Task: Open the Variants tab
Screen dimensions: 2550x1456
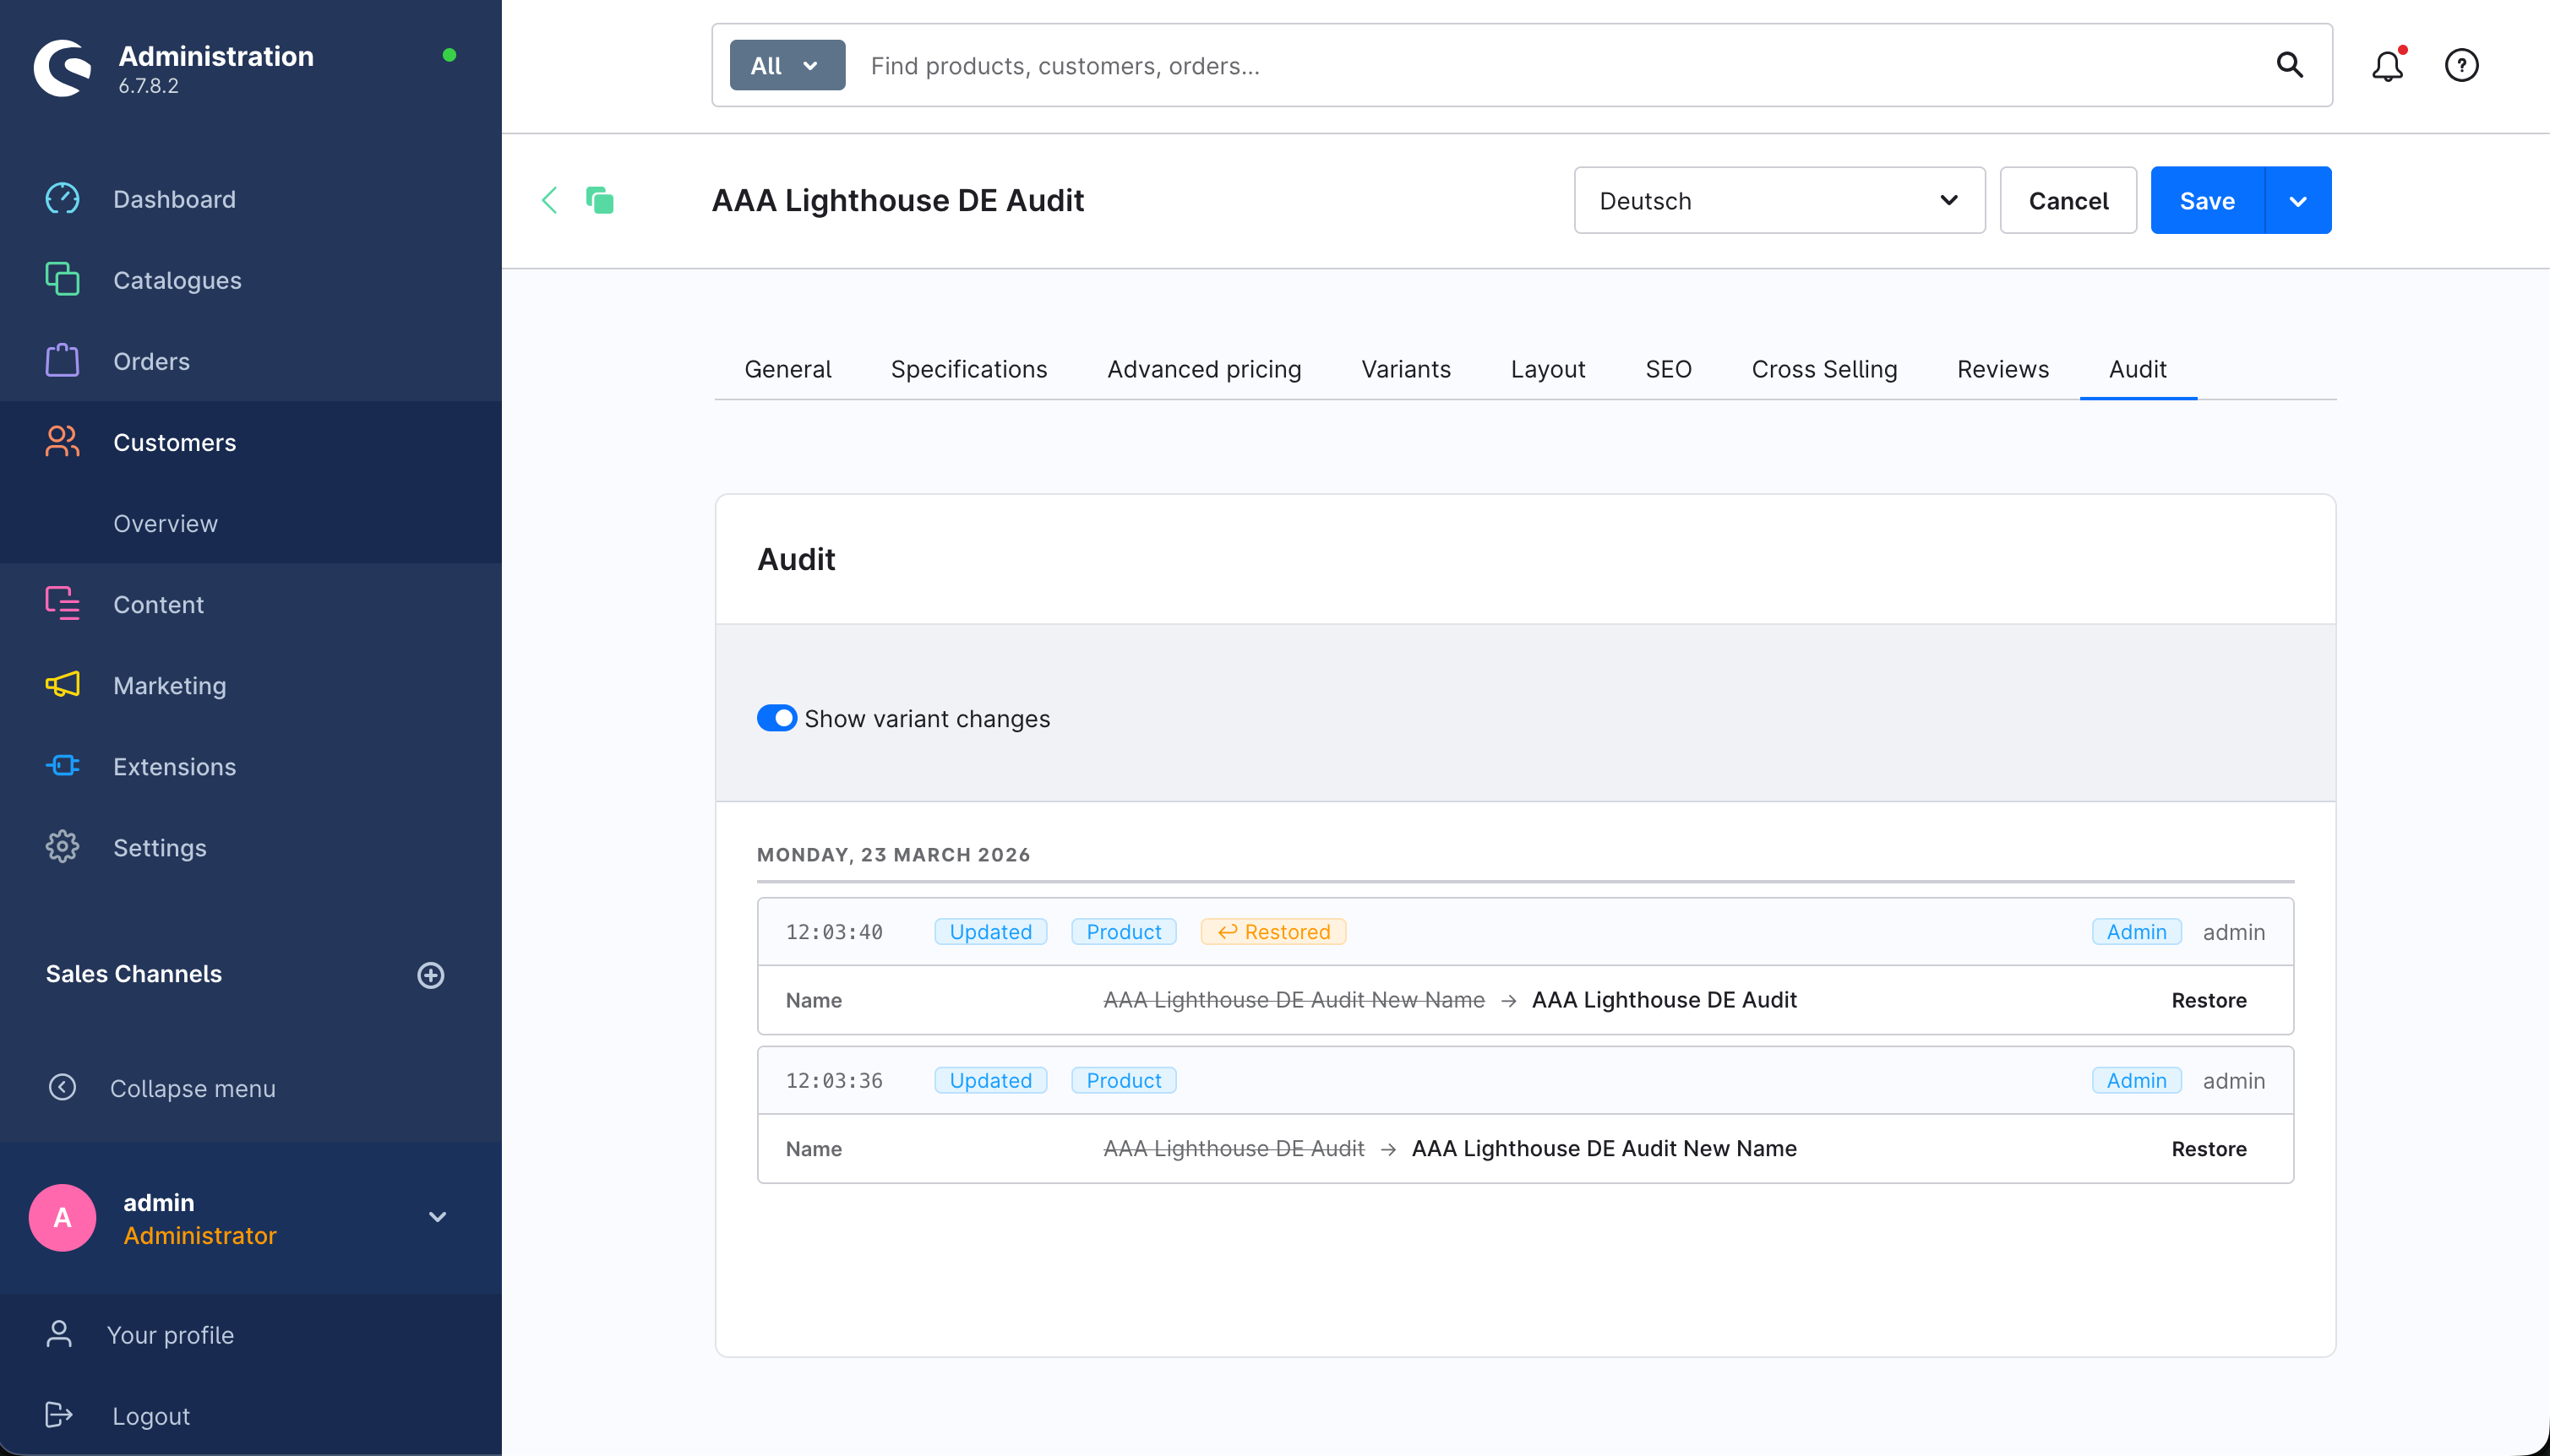Action: 1406,369
